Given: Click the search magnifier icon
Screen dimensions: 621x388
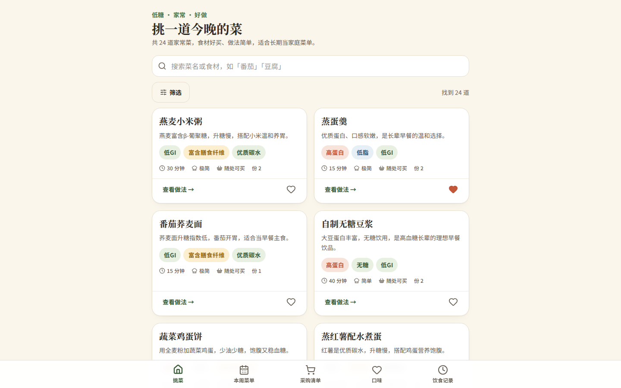Looking at the screenshot, I should click(162, 66).
